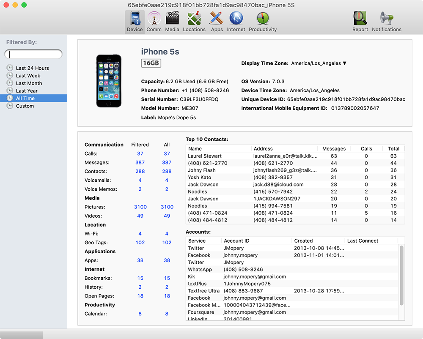The height and width of the screenshot is (339, 423).
Task: Click the clock icon beside All Time
Action: pyautogui.click(x=10, y=98)
